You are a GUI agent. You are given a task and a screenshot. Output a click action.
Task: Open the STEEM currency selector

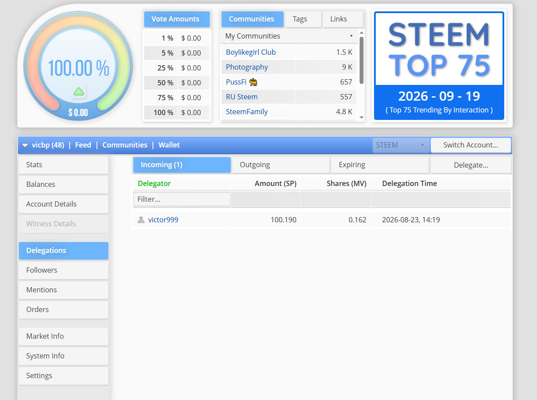click(401, 145)
